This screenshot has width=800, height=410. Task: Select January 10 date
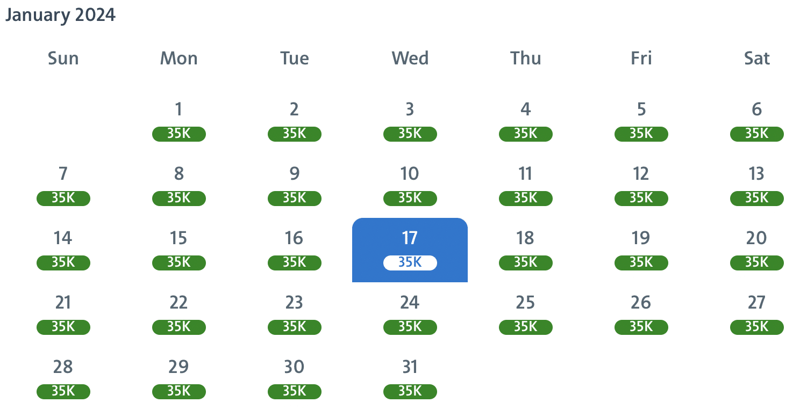coord(410,174)
